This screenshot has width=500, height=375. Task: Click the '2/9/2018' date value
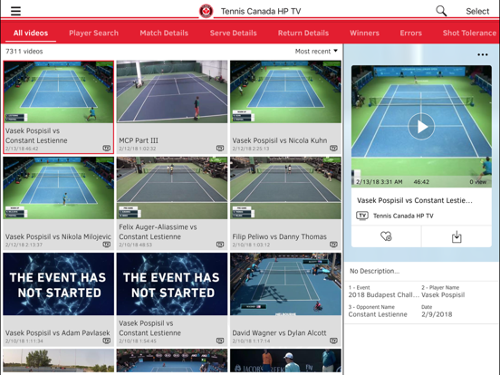pos(437,314)
